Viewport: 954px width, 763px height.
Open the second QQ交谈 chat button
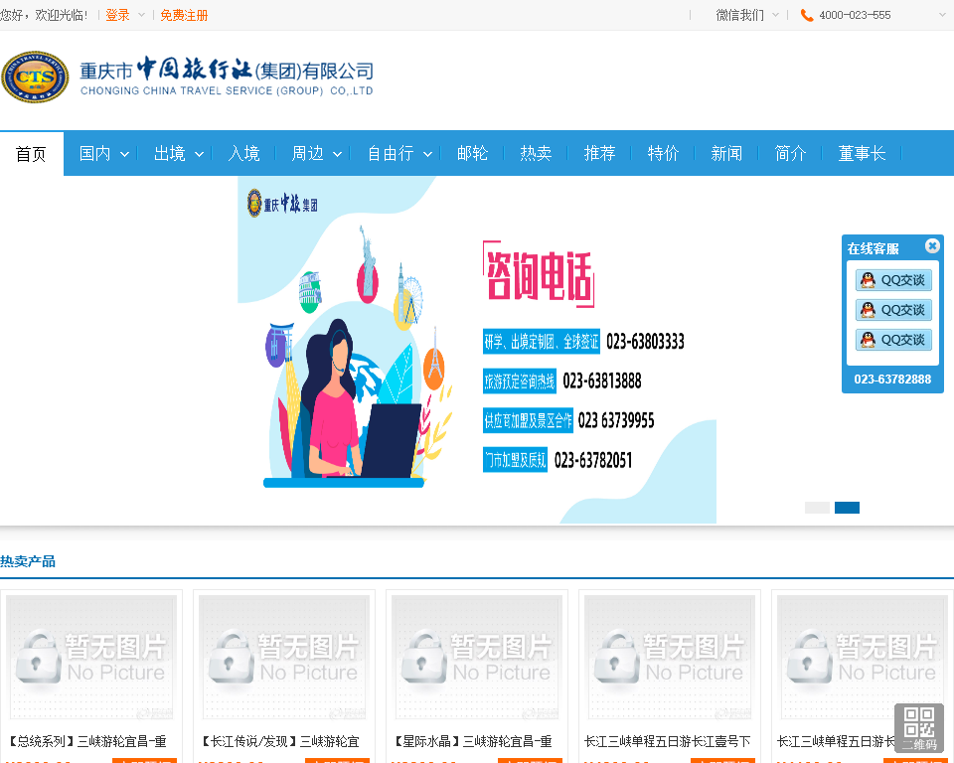point(893,310)
